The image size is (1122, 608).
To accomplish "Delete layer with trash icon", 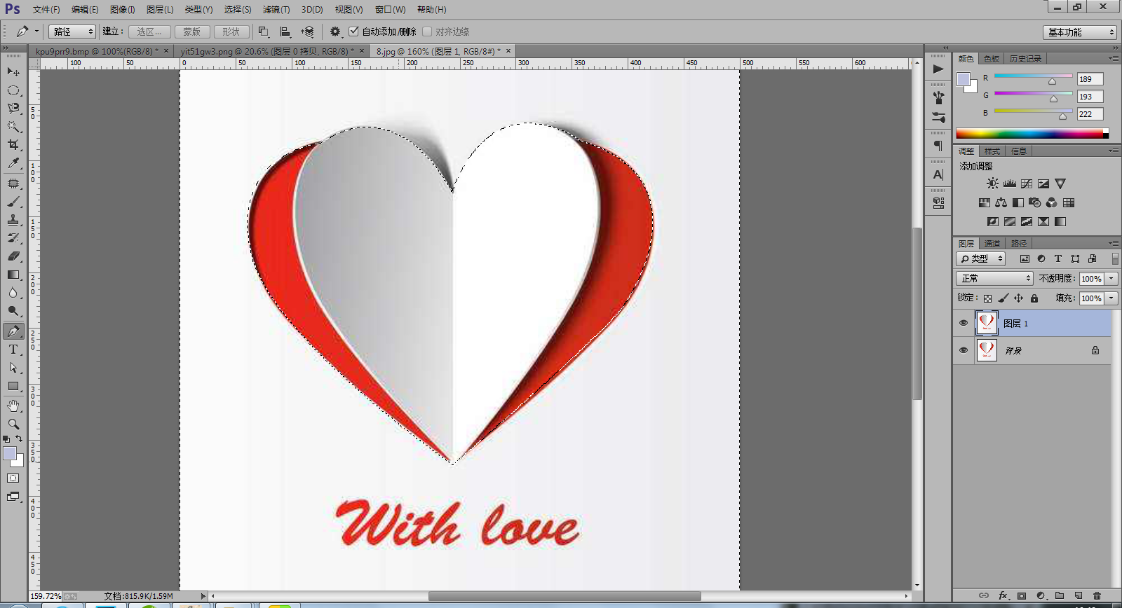I will tap(1097, 595).
